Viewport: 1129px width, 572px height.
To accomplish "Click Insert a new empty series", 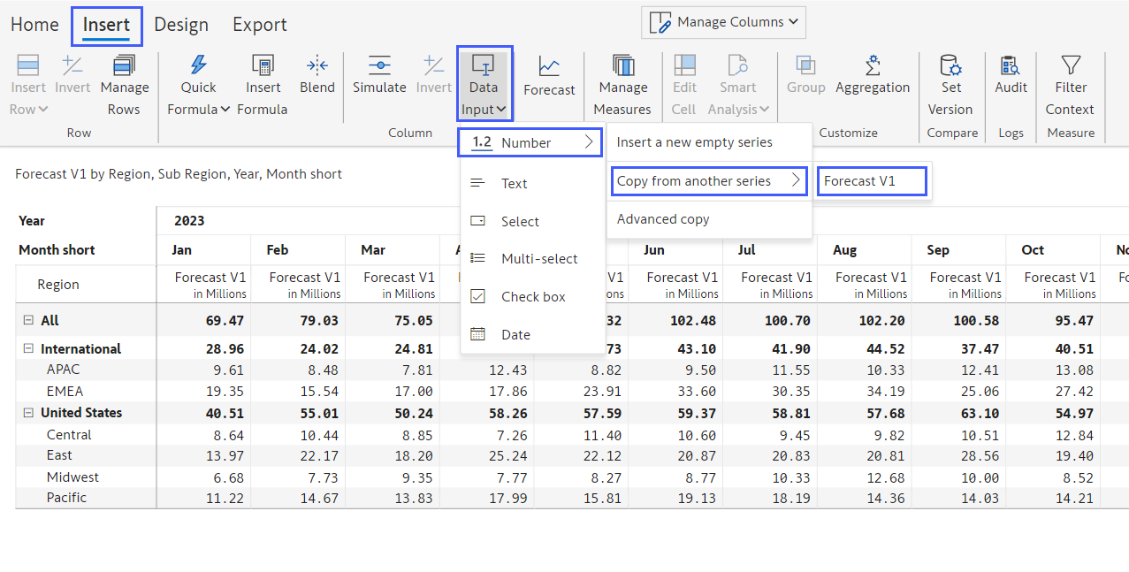I will click(694, 142).
